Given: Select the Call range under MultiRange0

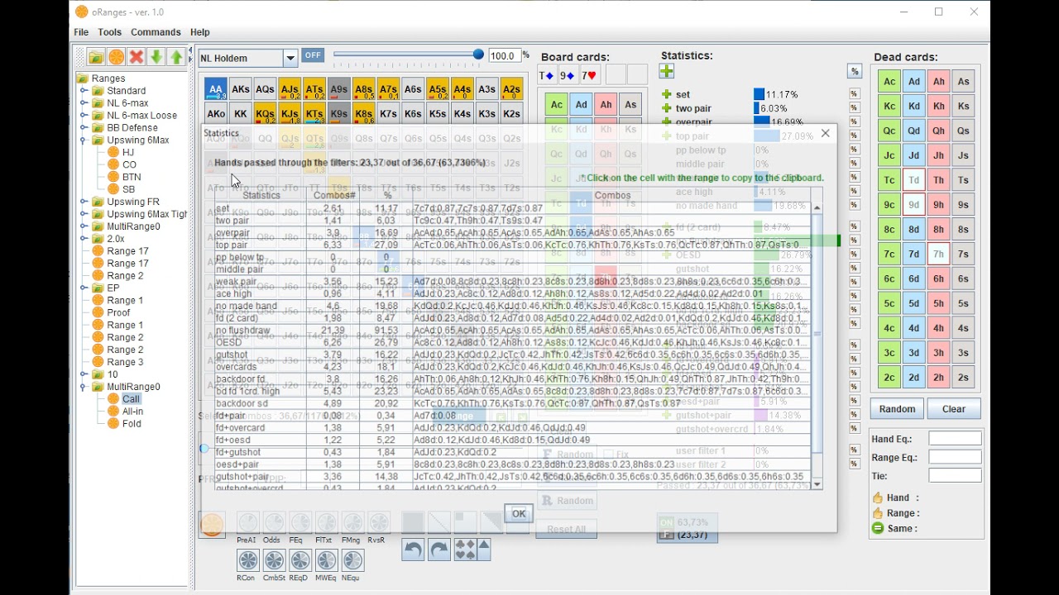Looking at the screenshot, I should [132, 399].
